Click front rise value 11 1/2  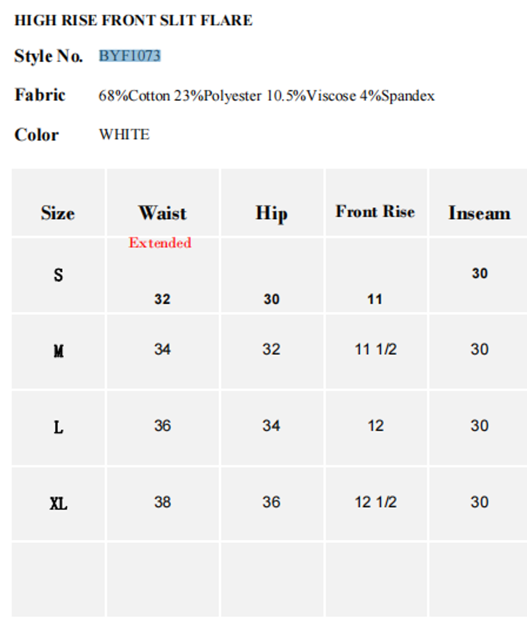click(x=375, y=349)
